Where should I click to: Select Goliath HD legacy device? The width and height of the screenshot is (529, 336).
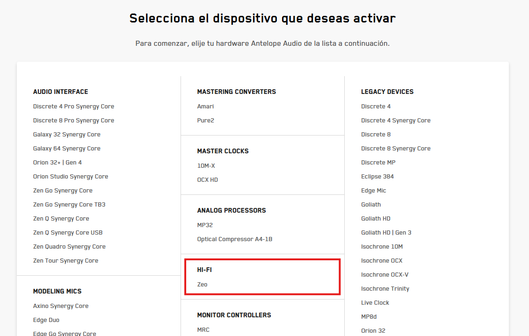click(376, 219)
